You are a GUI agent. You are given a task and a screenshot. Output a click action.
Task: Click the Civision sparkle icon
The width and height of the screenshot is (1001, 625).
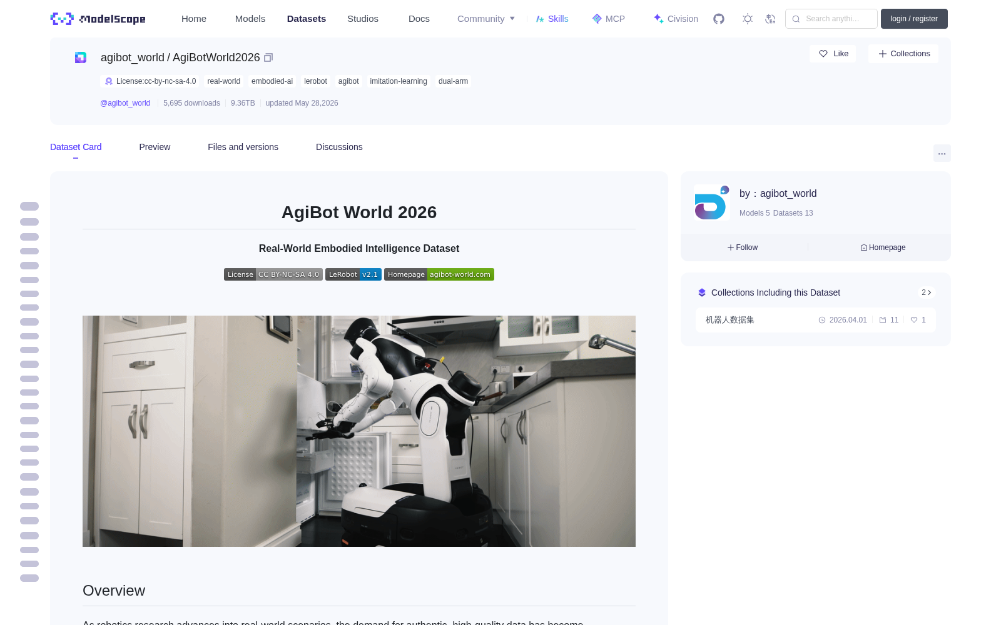[x=658, y=19]
